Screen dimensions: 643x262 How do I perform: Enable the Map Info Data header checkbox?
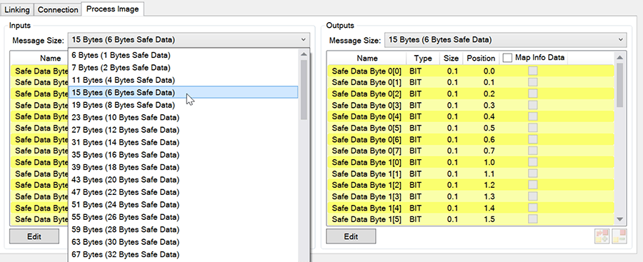pos(508,59)
